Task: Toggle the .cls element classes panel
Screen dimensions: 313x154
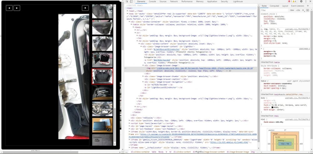Action: pyautogui.click(x=298, y=10)
